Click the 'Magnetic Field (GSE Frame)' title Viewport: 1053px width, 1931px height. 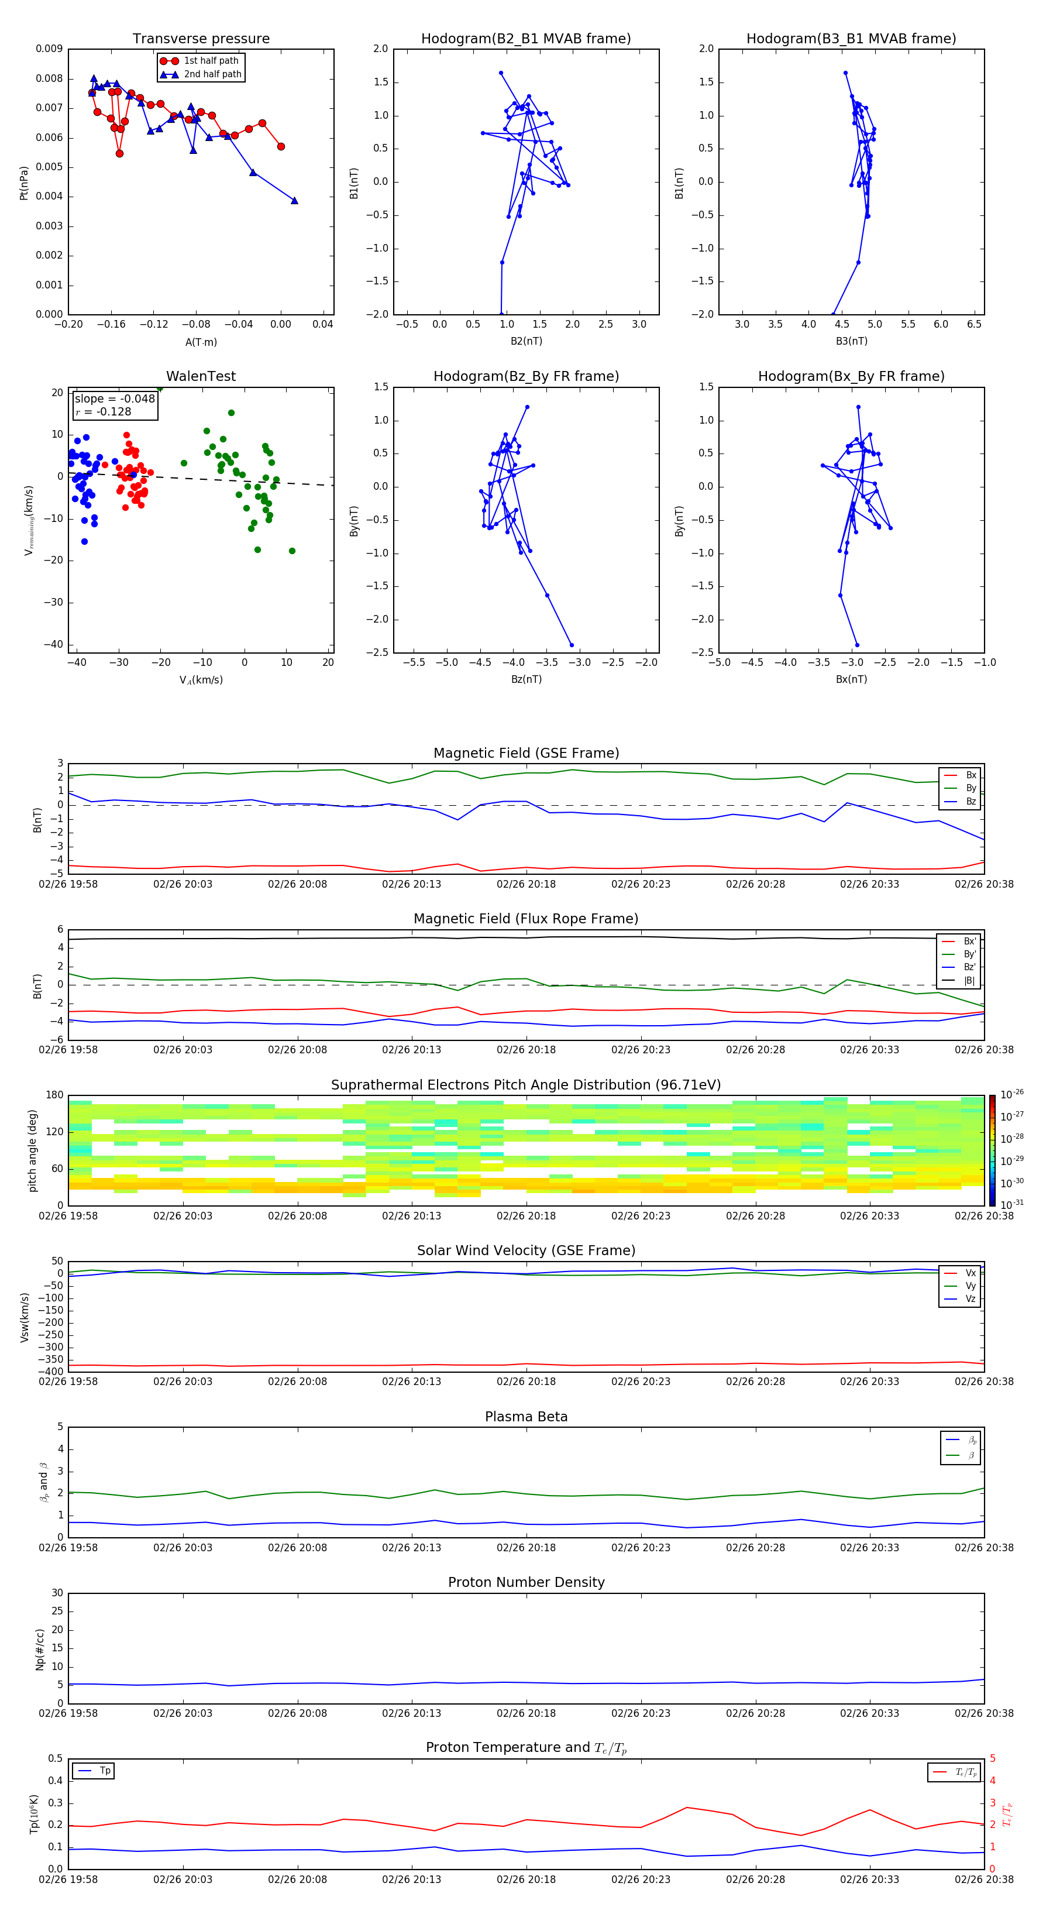click(525, 753)
